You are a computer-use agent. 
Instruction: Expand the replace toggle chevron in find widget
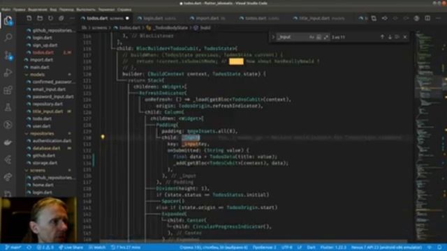pos(273,37)
